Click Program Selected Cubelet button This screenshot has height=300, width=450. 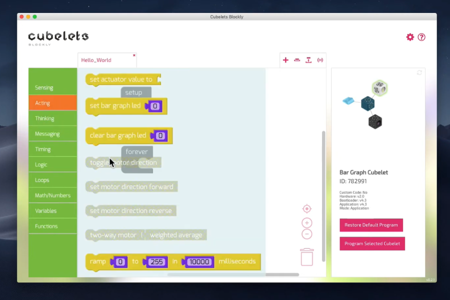click(x=372, y=243)
